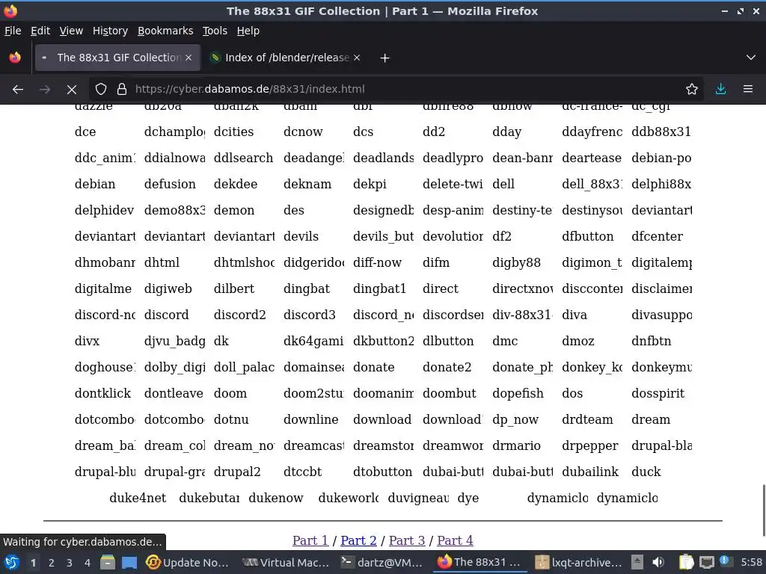Click the 'dye' list entry
The width and height of the screenshot is (766, 574).
468,498
